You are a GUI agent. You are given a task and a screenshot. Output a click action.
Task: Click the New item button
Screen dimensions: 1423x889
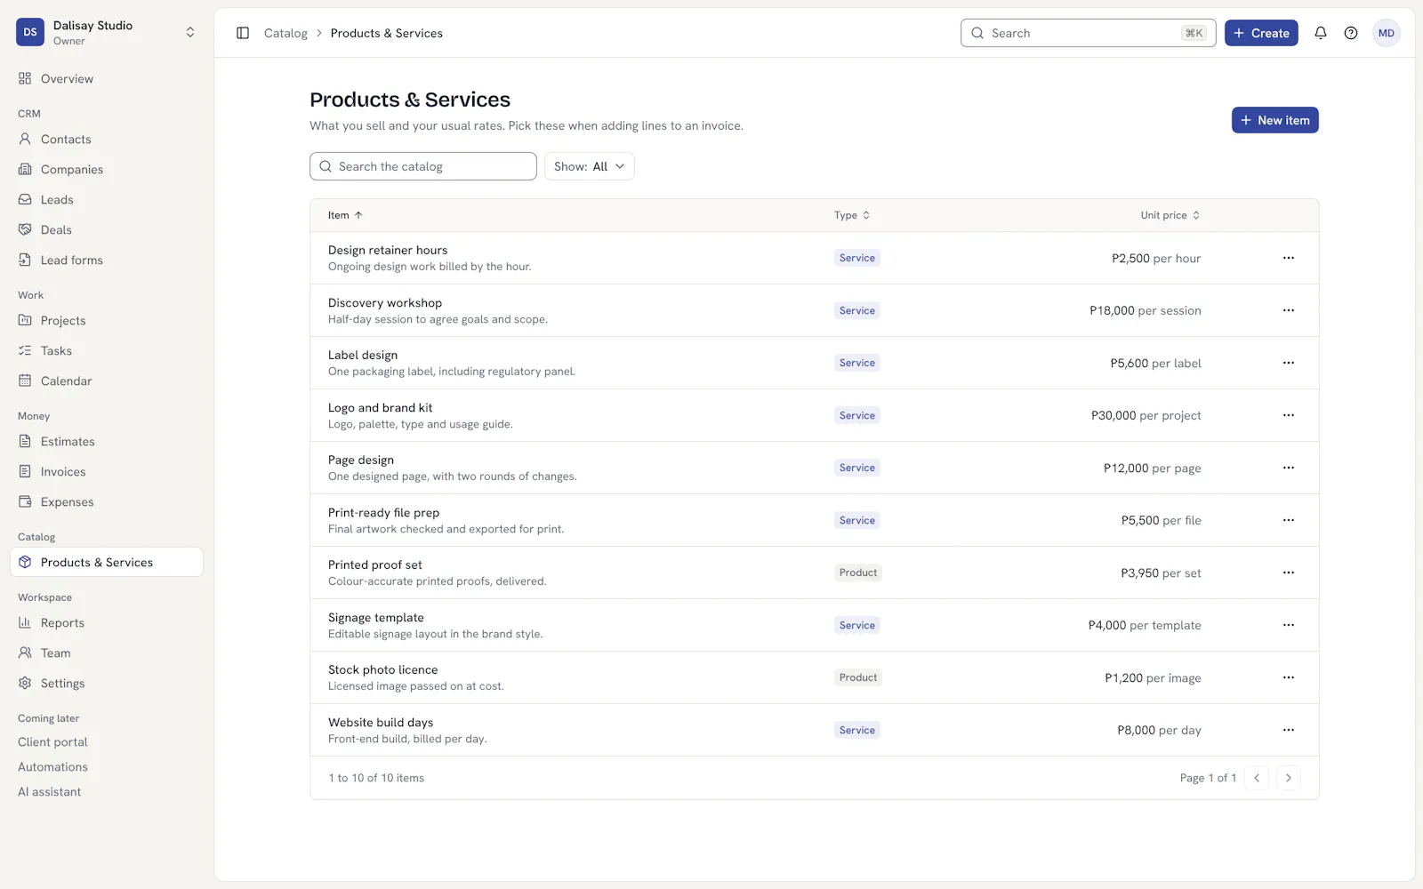point(1274,120)
